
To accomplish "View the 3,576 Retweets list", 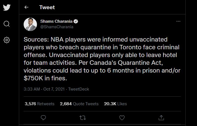I will pos(39,104).
